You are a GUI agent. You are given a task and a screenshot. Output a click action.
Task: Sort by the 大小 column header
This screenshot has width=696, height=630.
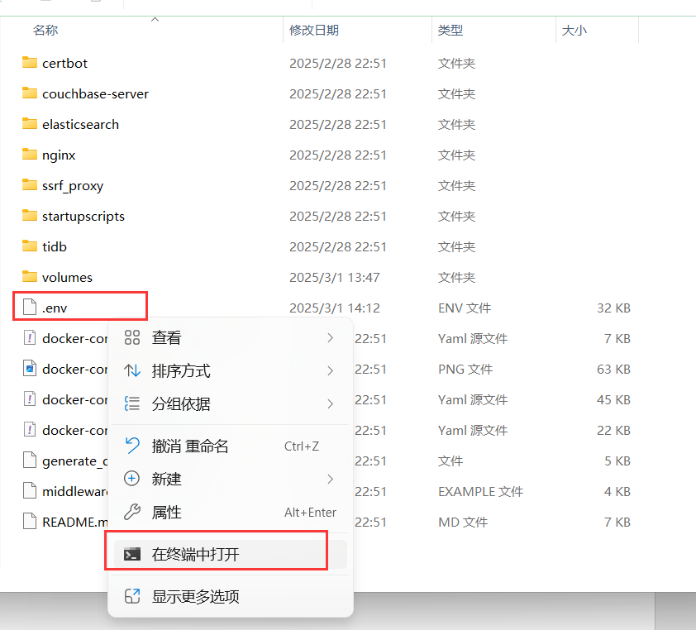click(574, 31)
